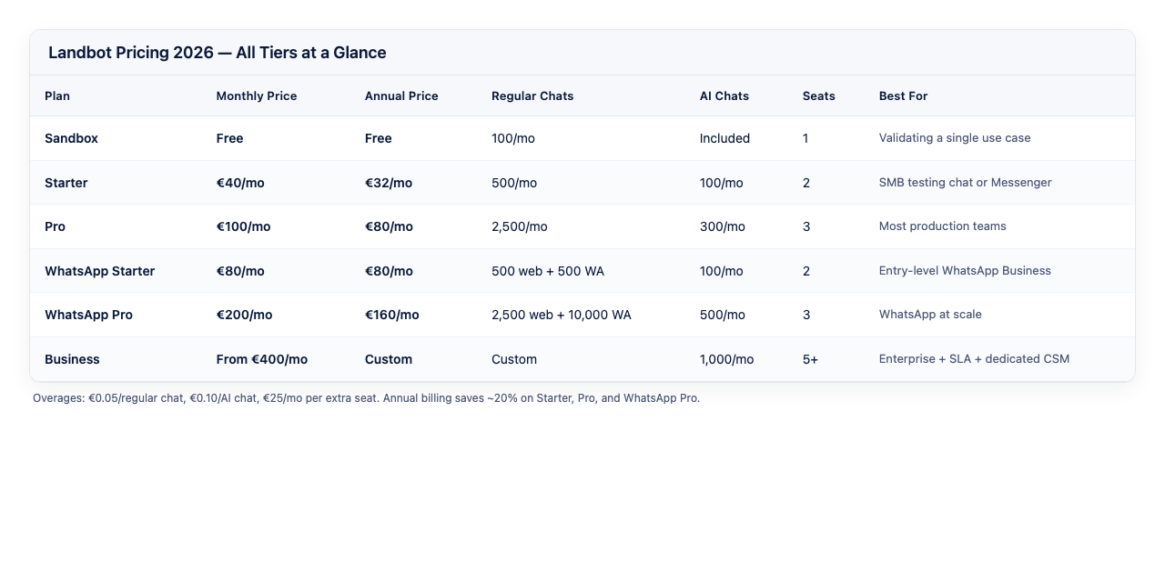1165x582 pixels.
Task: Select the From €400/mo Business price
Action: click(262, 359)
